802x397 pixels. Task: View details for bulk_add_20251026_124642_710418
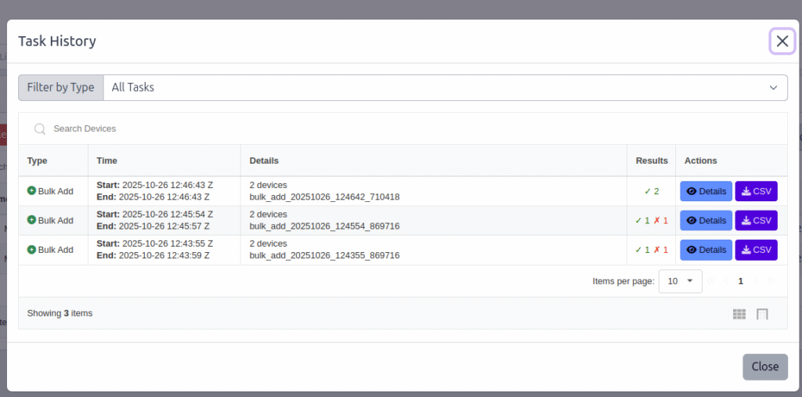pos(706,191)
